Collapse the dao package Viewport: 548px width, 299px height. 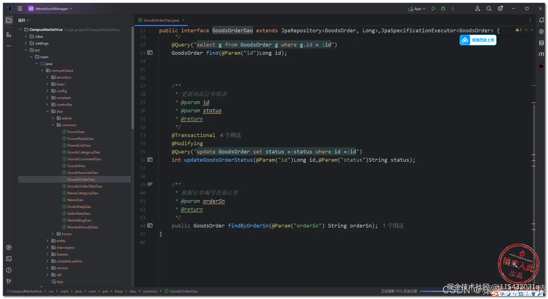(x=47, y=111)
